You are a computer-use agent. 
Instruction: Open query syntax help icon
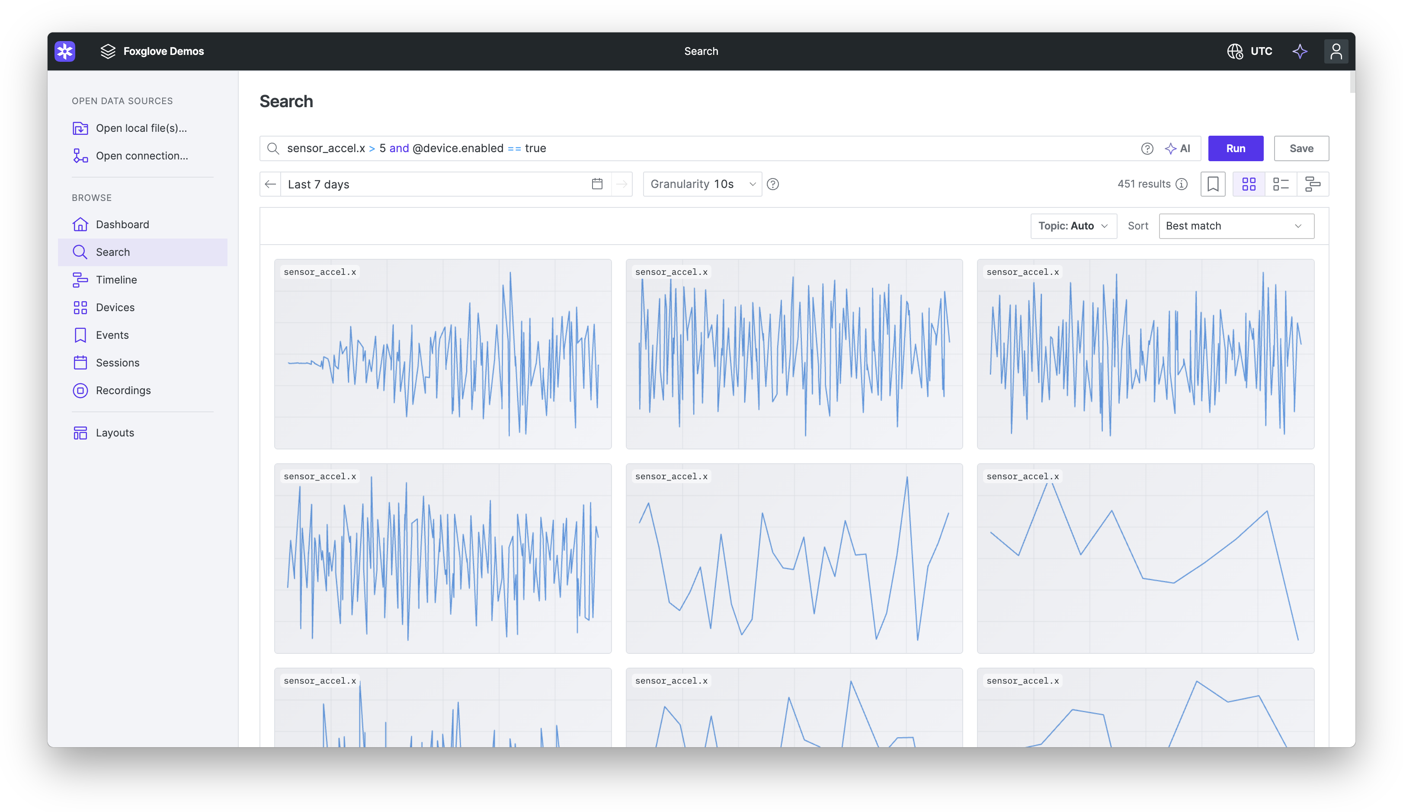pos(1147,149)
